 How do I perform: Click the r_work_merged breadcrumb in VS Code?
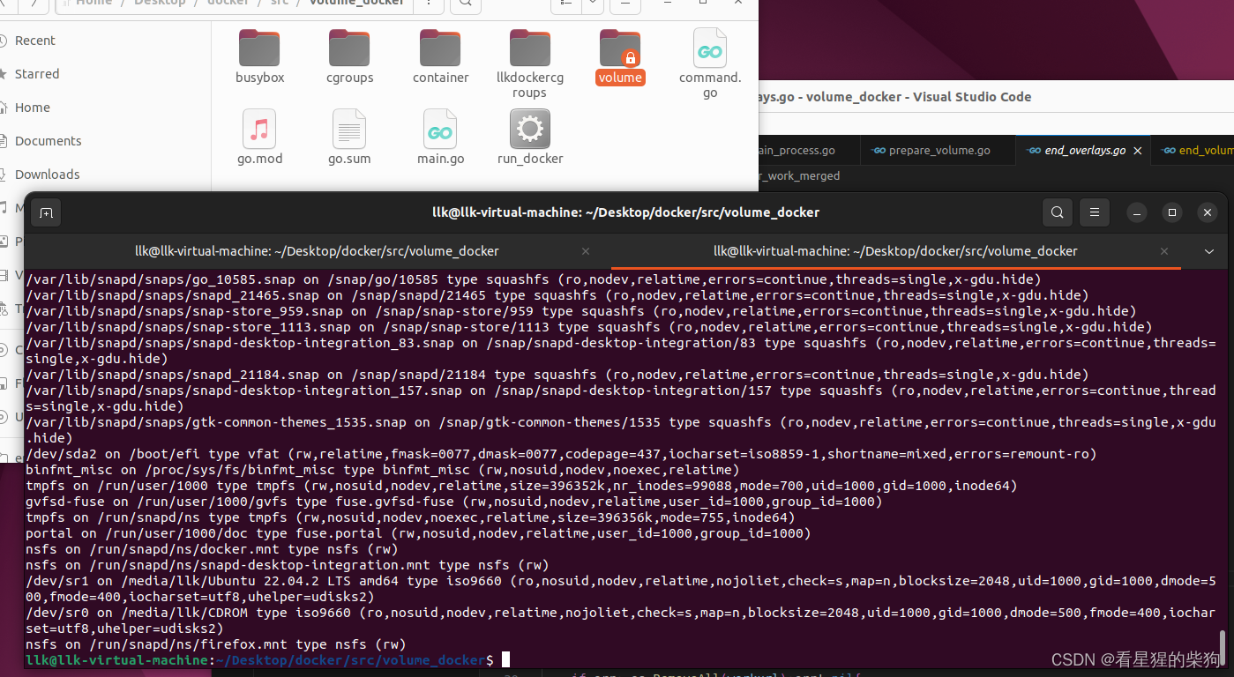coord(798,175)
